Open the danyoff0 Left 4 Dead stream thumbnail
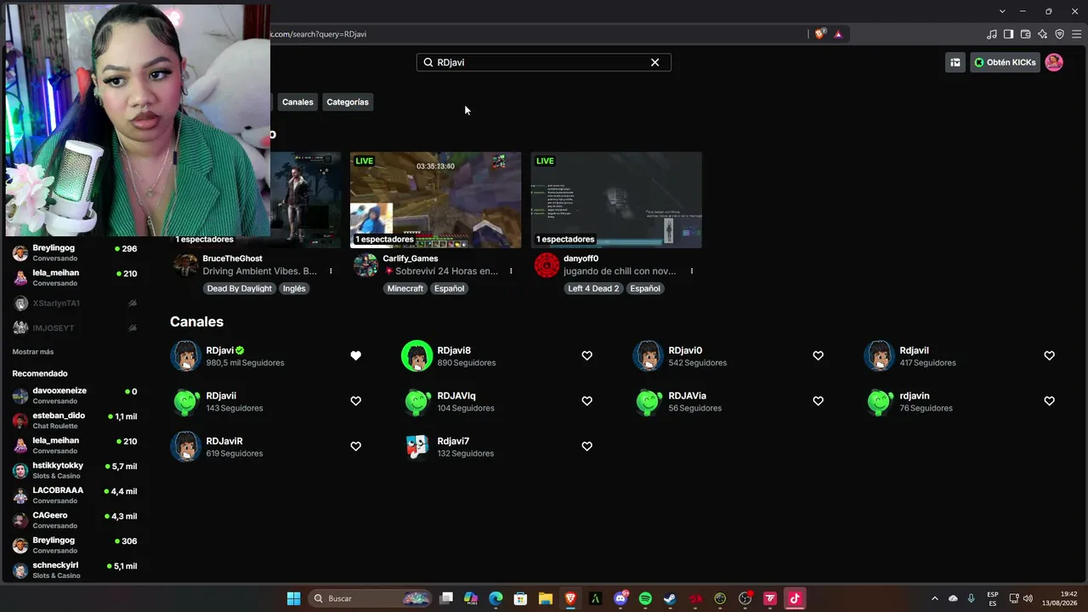 click(x=616, y=200)
